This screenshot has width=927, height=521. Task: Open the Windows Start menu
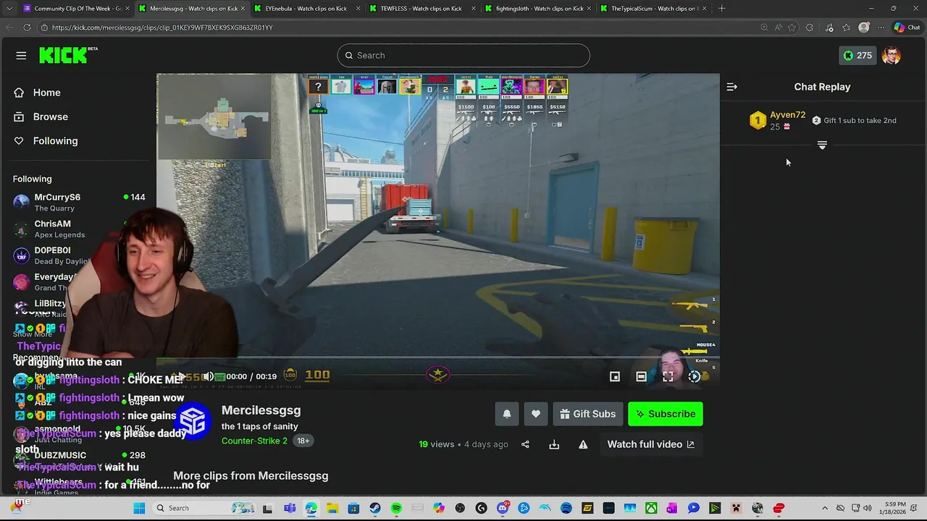[x=139, y=508]
